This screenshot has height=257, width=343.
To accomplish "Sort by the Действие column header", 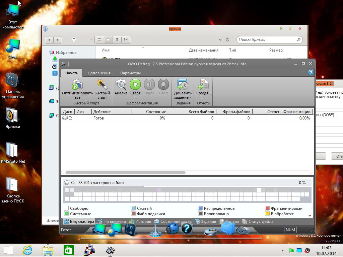I will [x=112, y=112].
